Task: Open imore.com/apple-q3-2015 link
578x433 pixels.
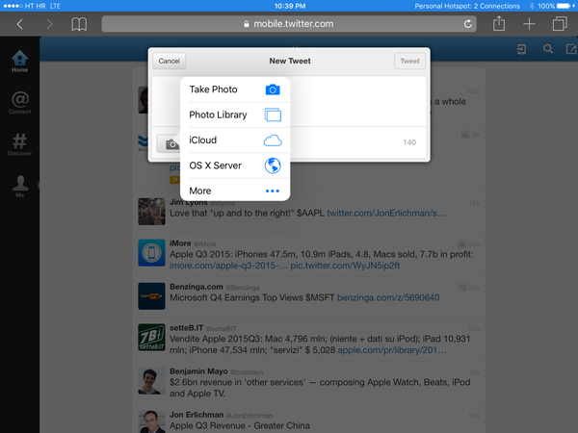Action: click(x=228, y=266)
